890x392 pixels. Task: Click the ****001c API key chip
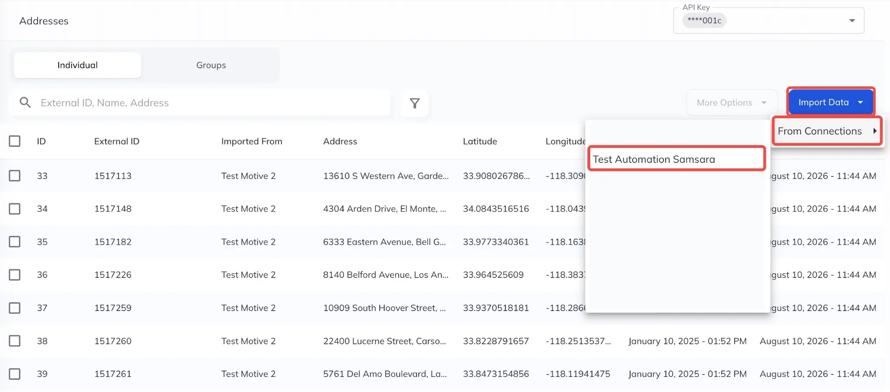[x=704, y=20]
